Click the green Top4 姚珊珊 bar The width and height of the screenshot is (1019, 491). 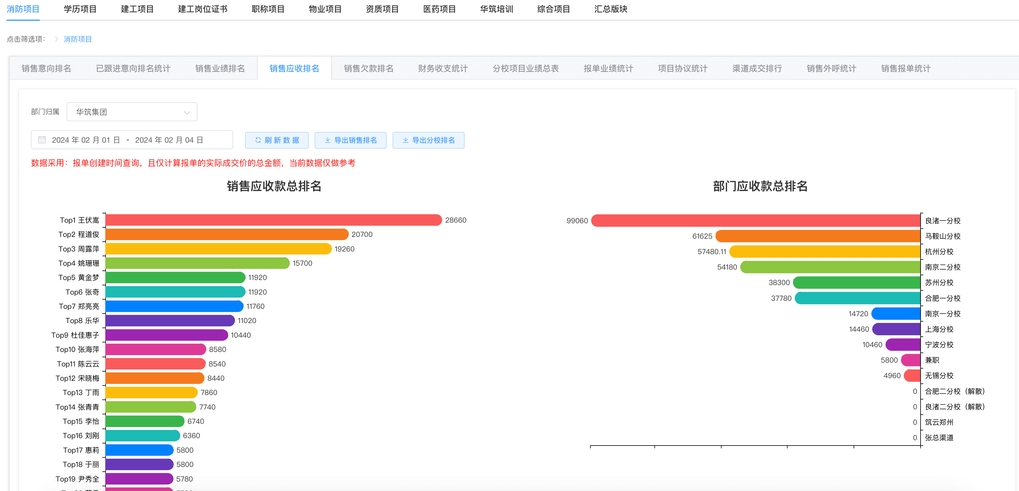197,263
